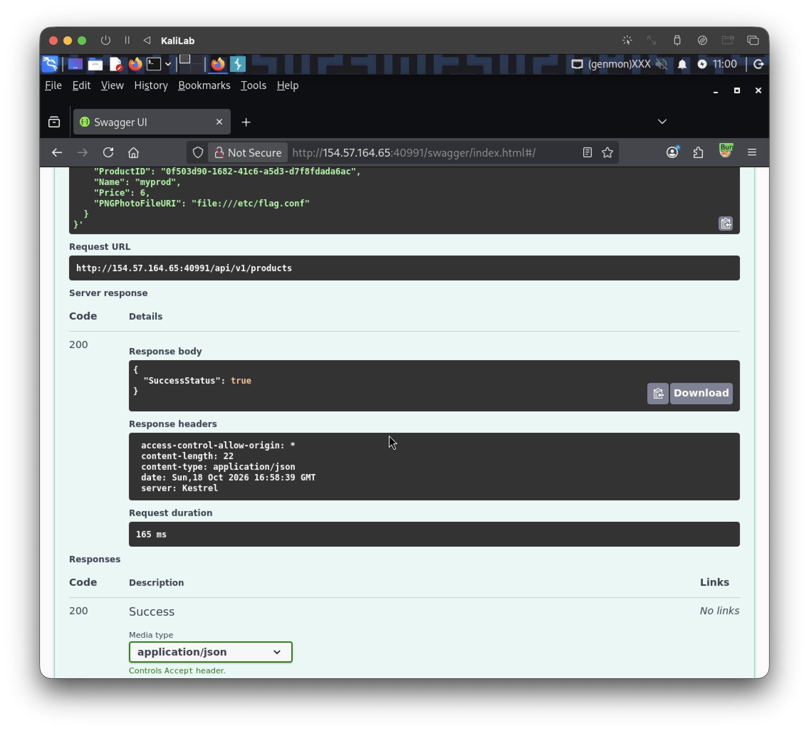This screenshot has height=731, width=809.
Task: Open the Burp proxy extension icon
Action: click(726, 151)
